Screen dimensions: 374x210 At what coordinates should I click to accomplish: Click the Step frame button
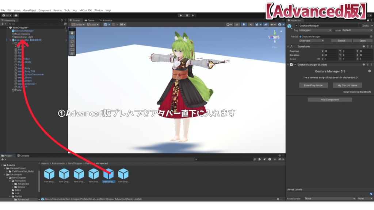click(193, 15)
